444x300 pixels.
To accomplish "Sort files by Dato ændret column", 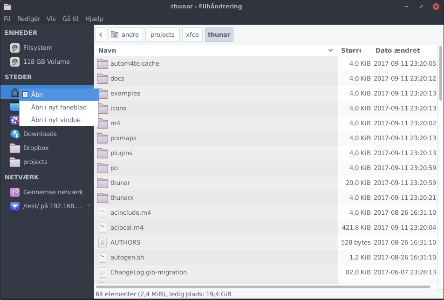I will [403, 50].
